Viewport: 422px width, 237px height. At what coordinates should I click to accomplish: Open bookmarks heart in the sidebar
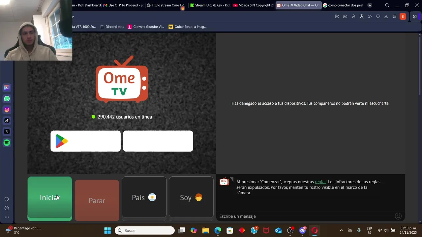7,199
